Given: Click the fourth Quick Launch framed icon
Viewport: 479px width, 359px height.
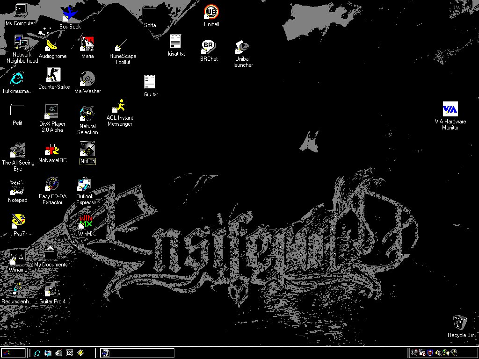Looking at the screenshot, I should pos(69,353).
